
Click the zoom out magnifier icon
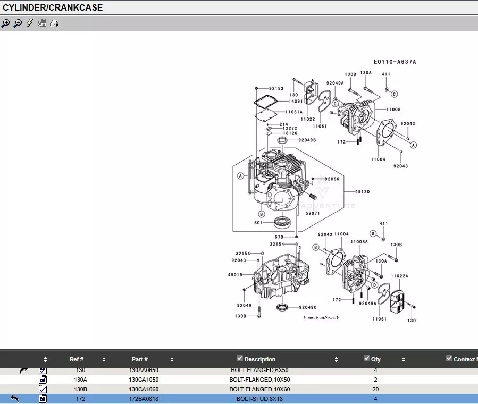coord(18,23)
